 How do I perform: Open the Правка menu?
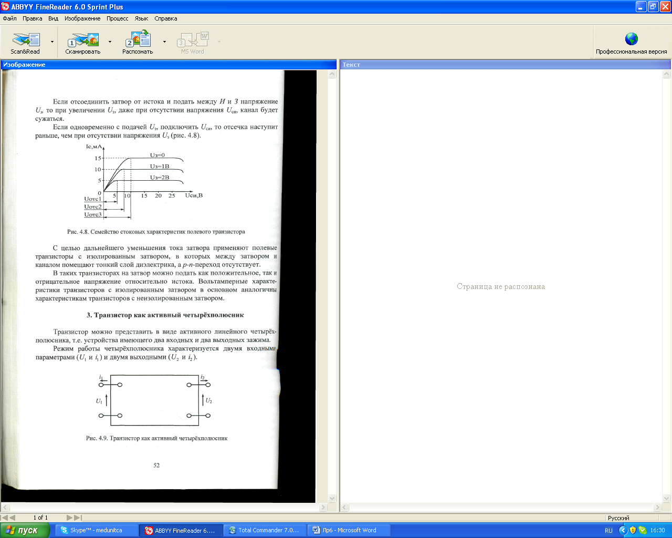click(32, 18)
